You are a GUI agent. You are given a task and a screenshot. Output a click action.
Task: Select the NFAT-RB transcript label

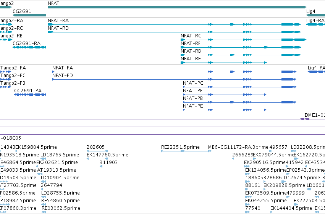point(191,51)
